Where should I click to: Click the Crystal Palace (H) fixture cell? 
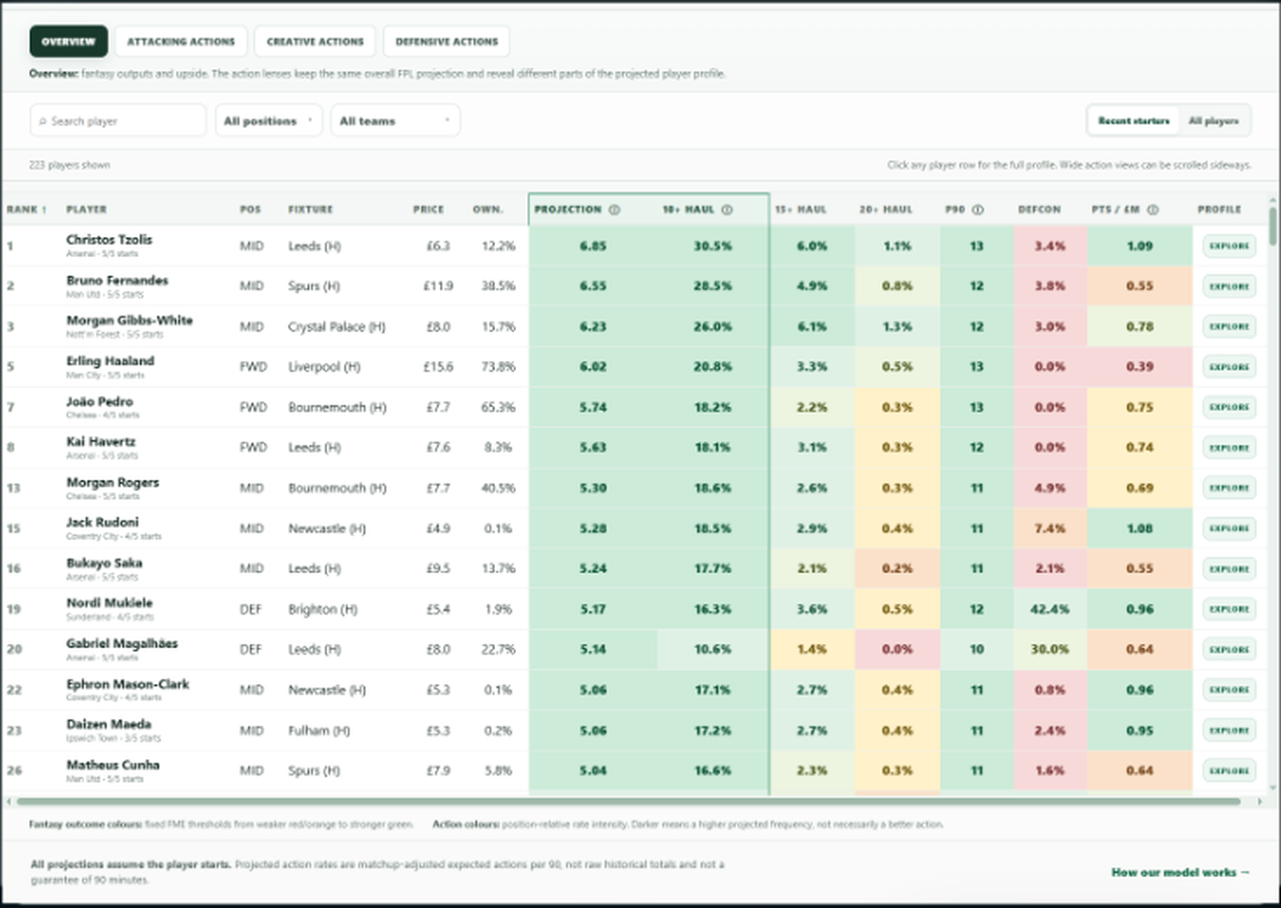point(337,326)
